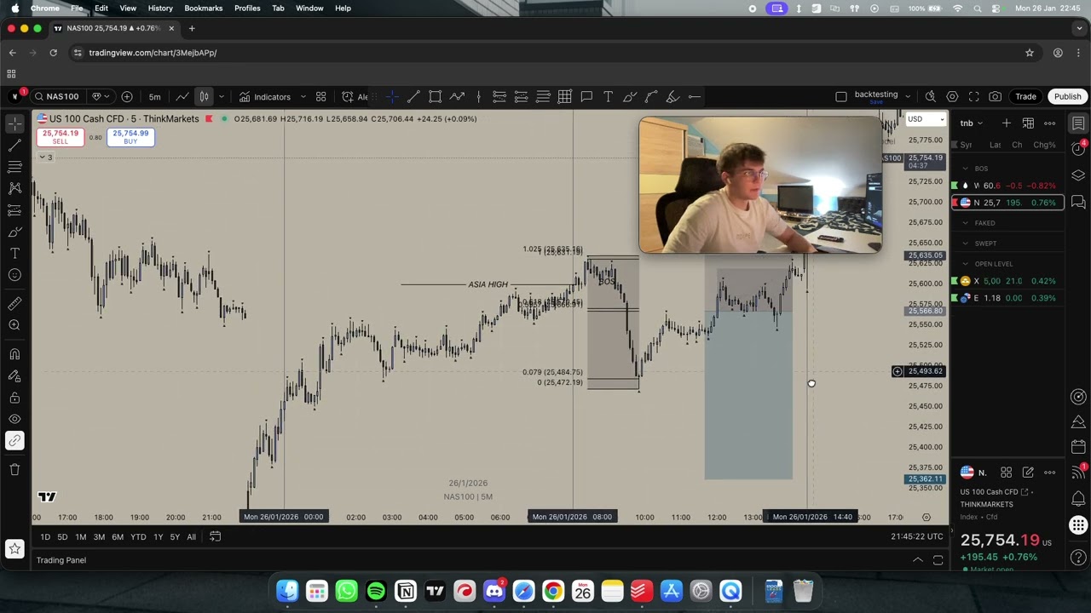Click the red SELL 25,754.19 button
Image resolution: width=1091 pixels, height=613 pixels.
61,136
